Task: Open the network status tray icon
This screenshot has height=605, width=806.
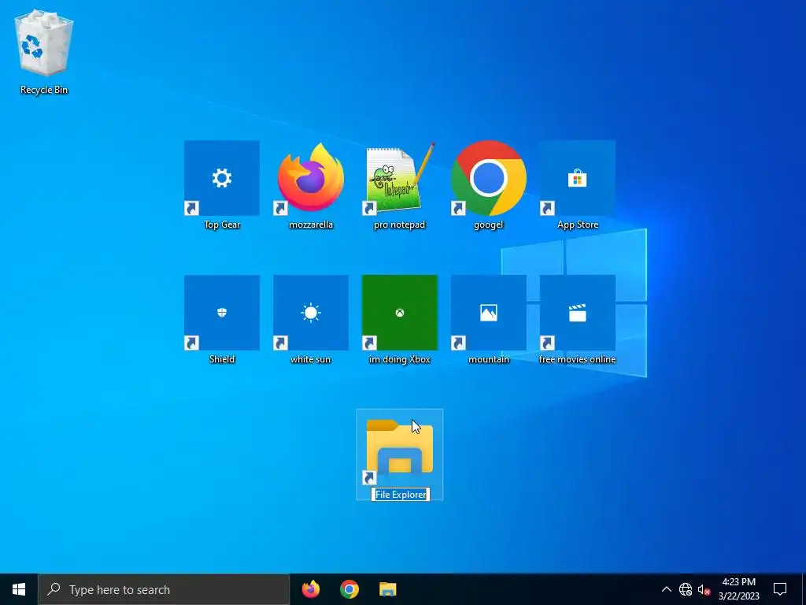Action: click(x=686, y=589)
